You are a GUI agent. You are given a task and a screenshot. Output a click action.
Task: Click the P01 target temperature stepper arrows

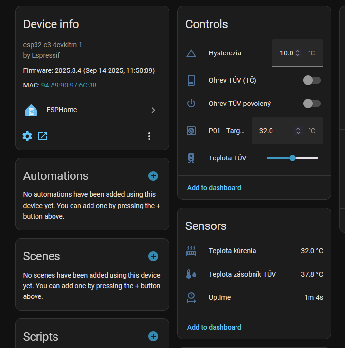[298, 131]
